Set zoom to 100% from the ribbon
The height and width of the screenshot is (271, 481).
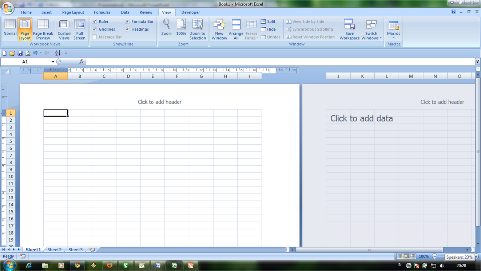click(181, 29)
